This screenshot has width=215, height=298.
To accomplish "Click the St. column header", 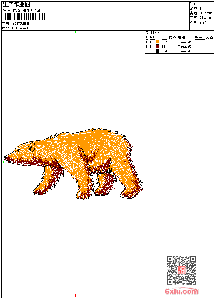I will [x=165, y=37].
